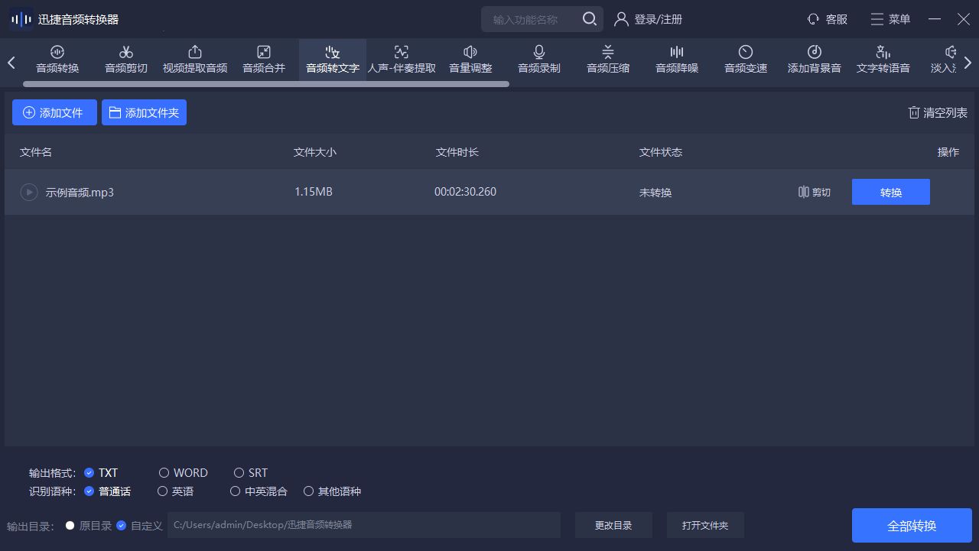The image size is (979, 551).
Task: Click the 1.15MB file size cell
Action: tap(314, 192)
